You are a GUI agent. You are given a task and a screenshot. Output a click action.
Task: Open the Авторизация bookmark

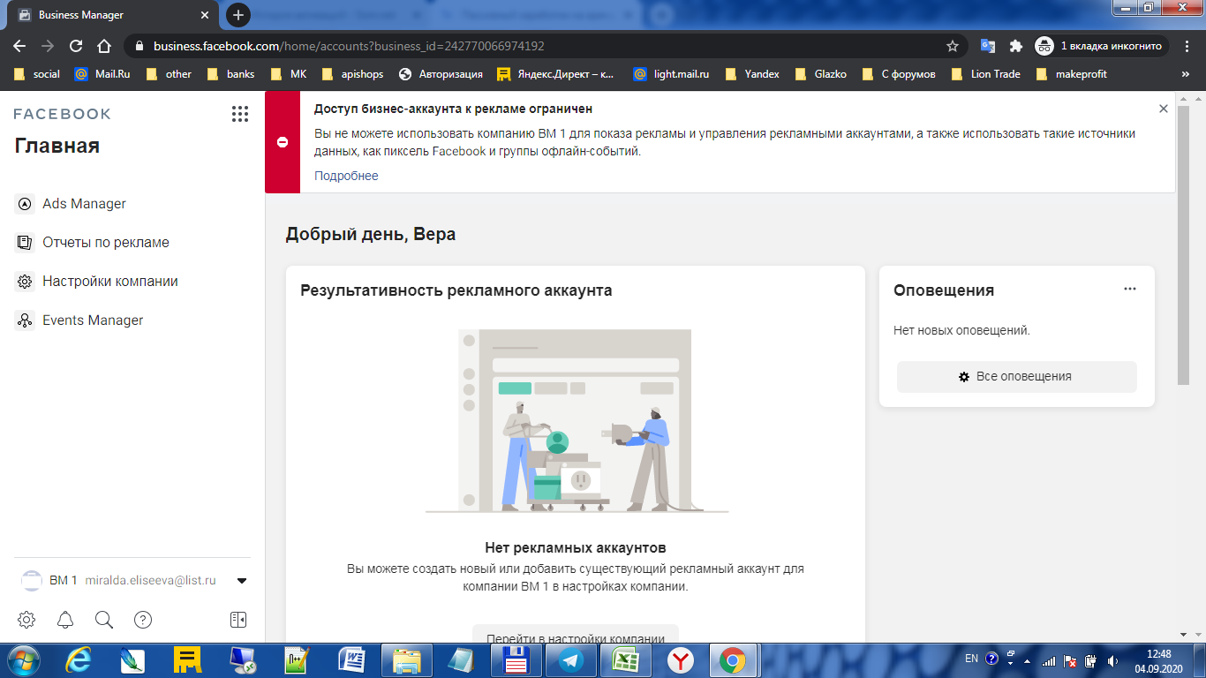coord(441,74)
